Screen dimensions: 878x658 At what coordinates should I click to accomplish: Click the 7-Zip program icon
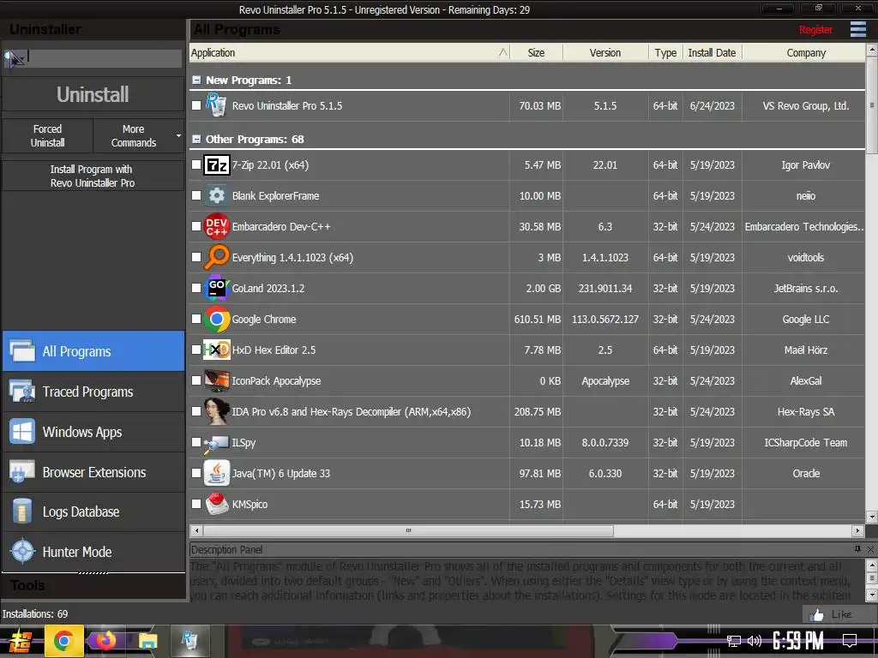click(x=217, y=164)
